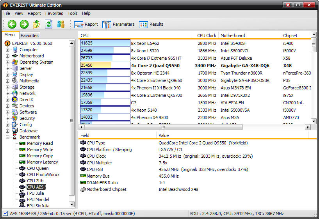Select the FPU Julia benchmark
The width and height of the screenshot is (319, 219).
pos(36,193)
